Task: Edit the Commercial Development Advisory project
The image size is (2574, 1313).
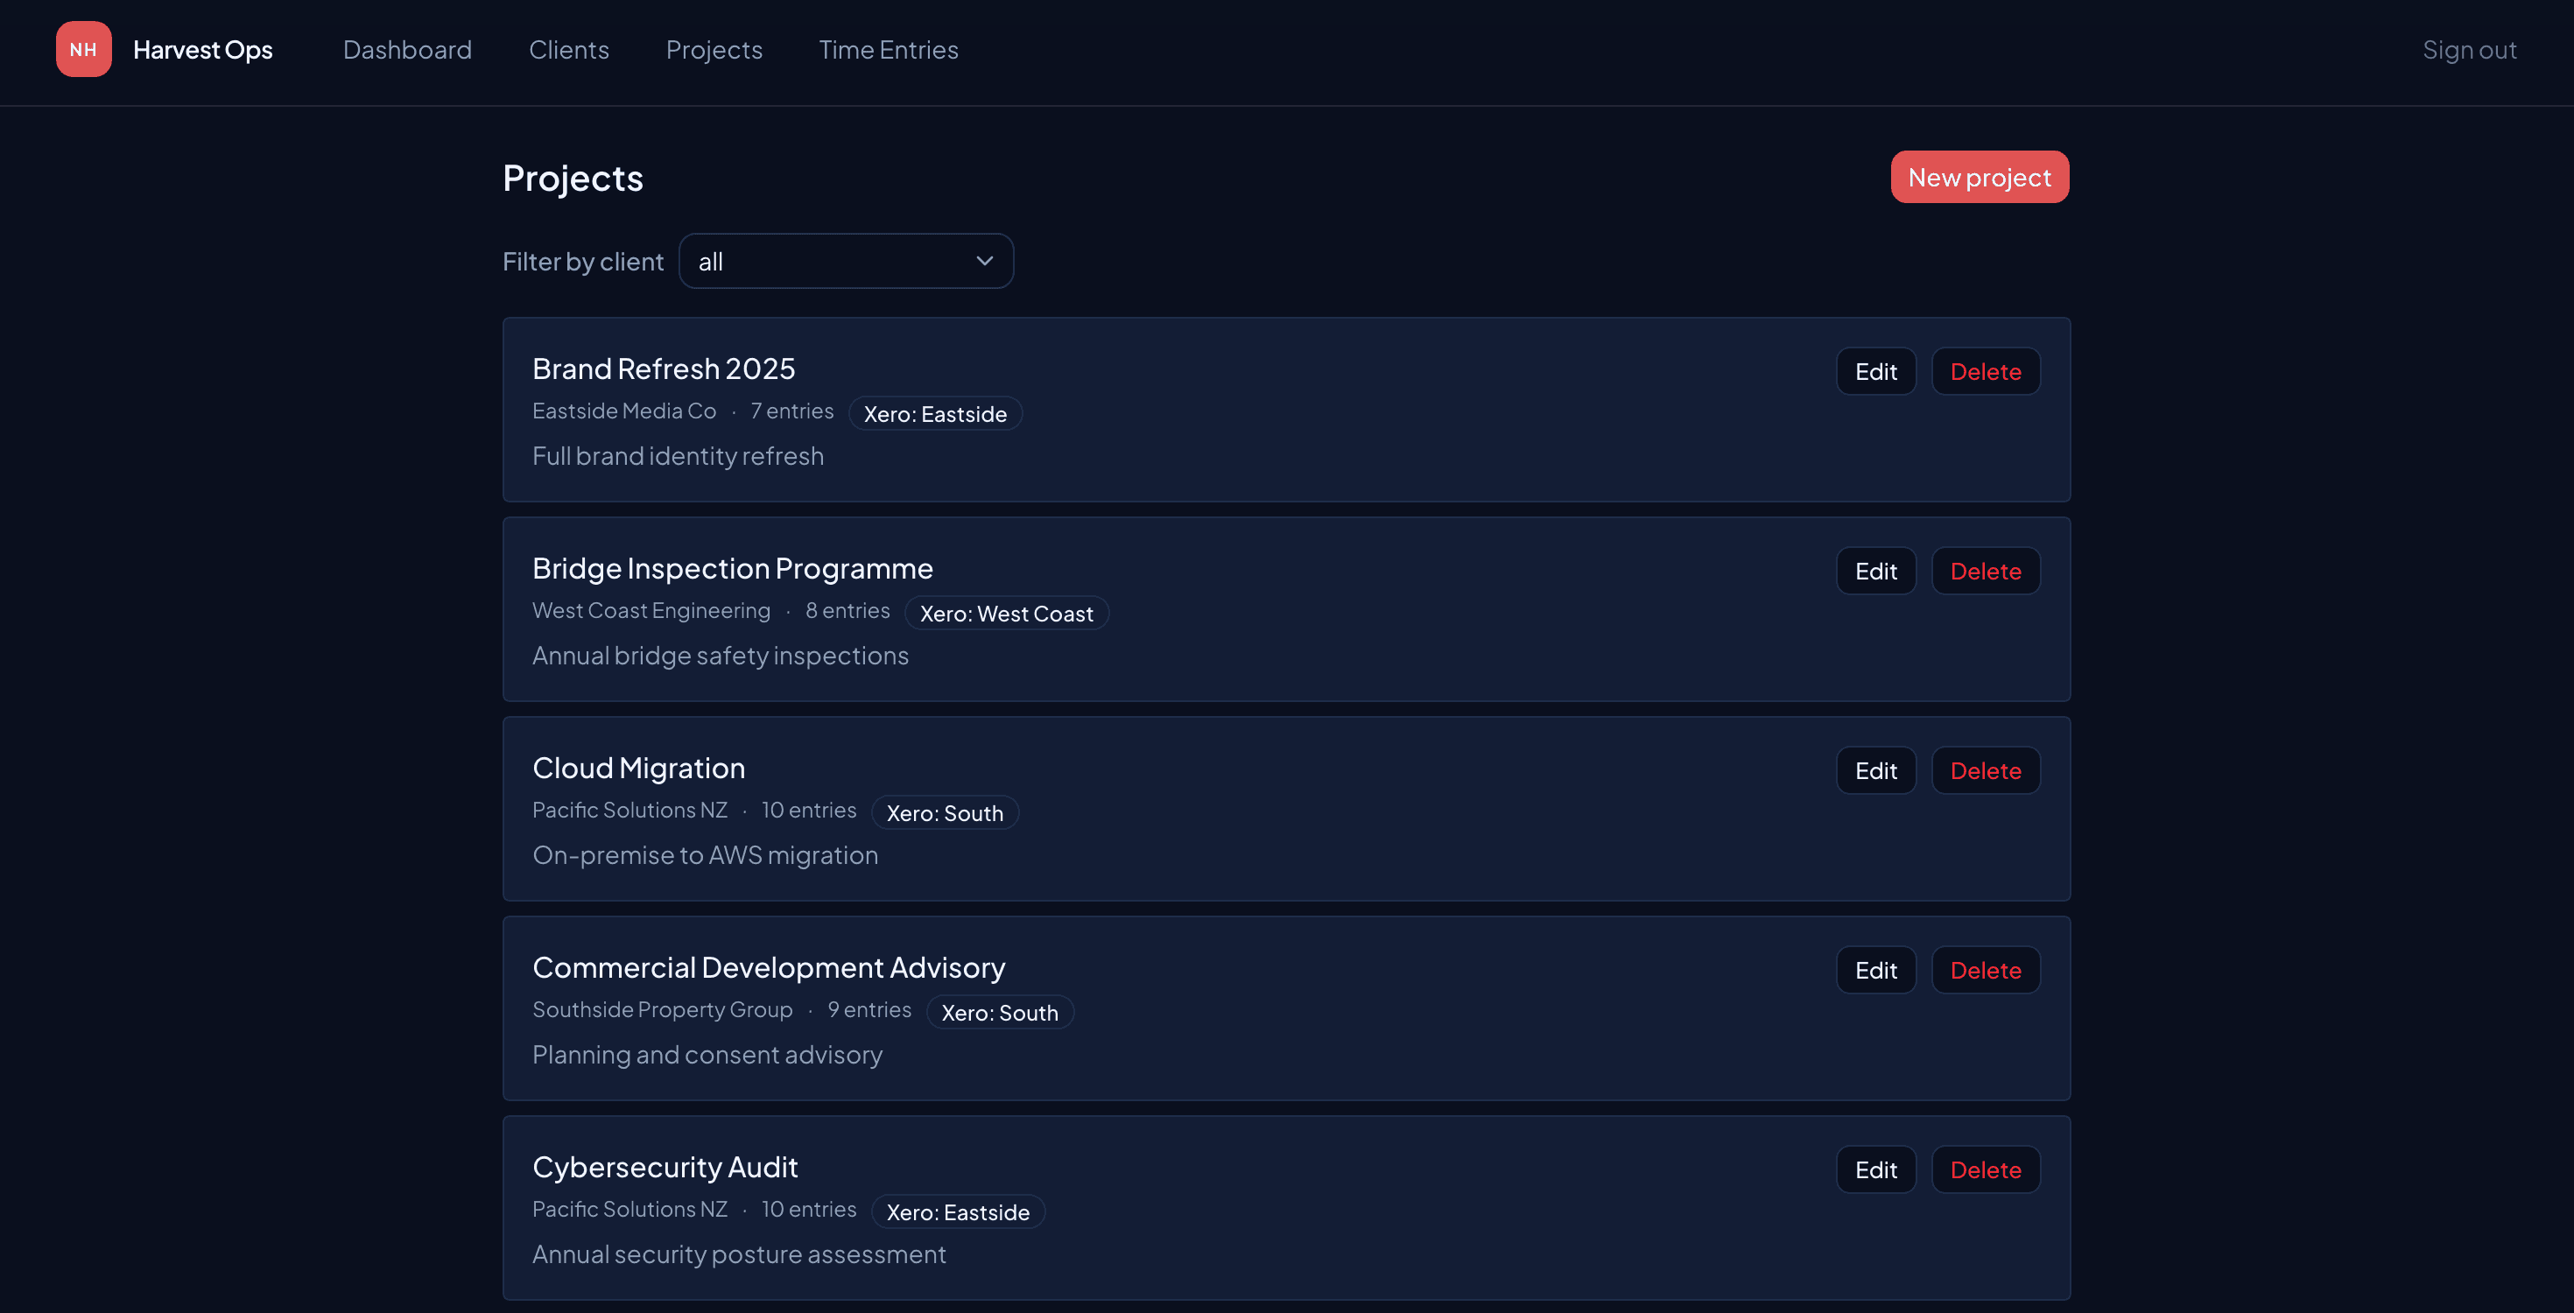Action: tap(1875, 969)
